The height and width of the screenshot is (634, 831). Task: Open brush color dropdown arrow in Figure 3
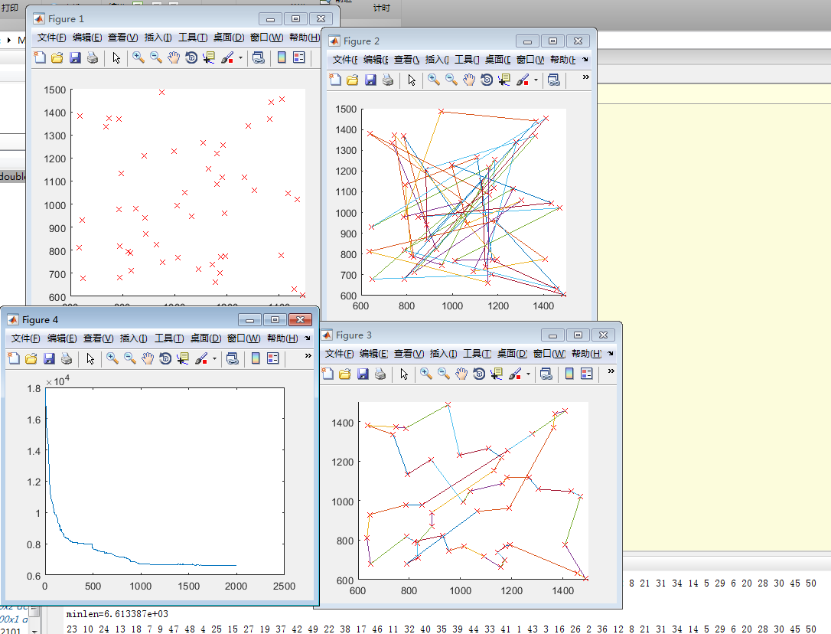click(x=529, y=374)
